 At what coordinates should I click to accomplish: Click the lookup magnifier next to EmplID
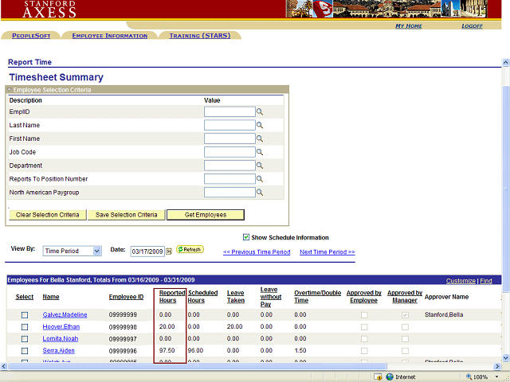pos(260,112)
